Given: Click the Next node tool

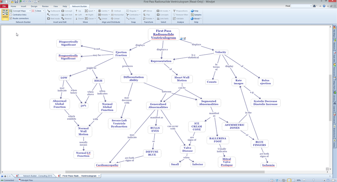Looking at the screenshot, I should [x=53, y=18].
